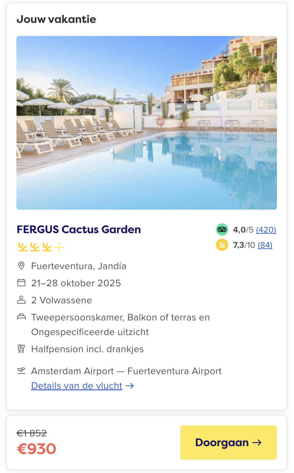294x473 pixels.
Task: Click the hotel star rating symbols
Action: (x=41, y=247)
